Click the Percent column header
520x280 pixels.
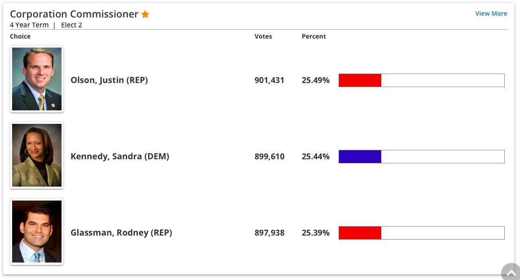click(314, 36)
